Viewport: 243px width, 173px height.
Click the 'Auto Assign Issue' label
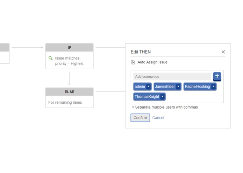152,62
